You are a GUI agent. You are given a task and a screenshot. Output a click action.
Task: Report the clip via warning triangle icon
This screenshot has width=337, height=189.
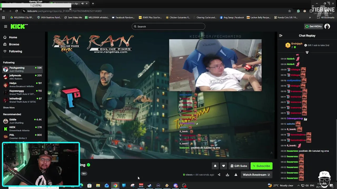pos(236,175)
